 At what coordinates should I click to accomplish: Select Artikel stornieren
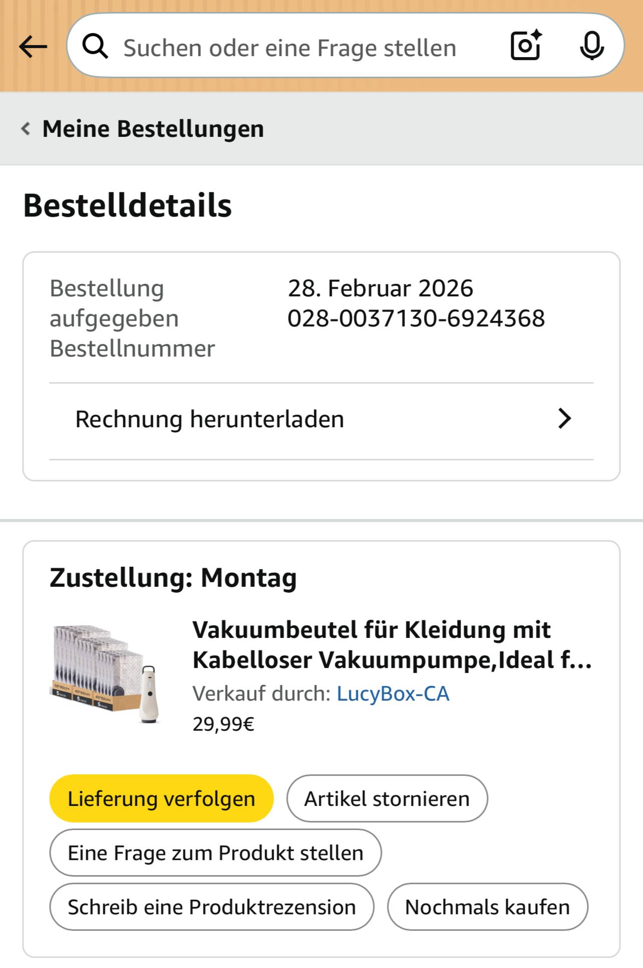coord(387,799)
